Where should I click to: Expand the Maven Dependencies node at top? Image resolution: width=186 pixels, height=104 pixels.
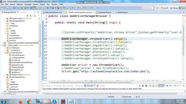tap(5, 21)
